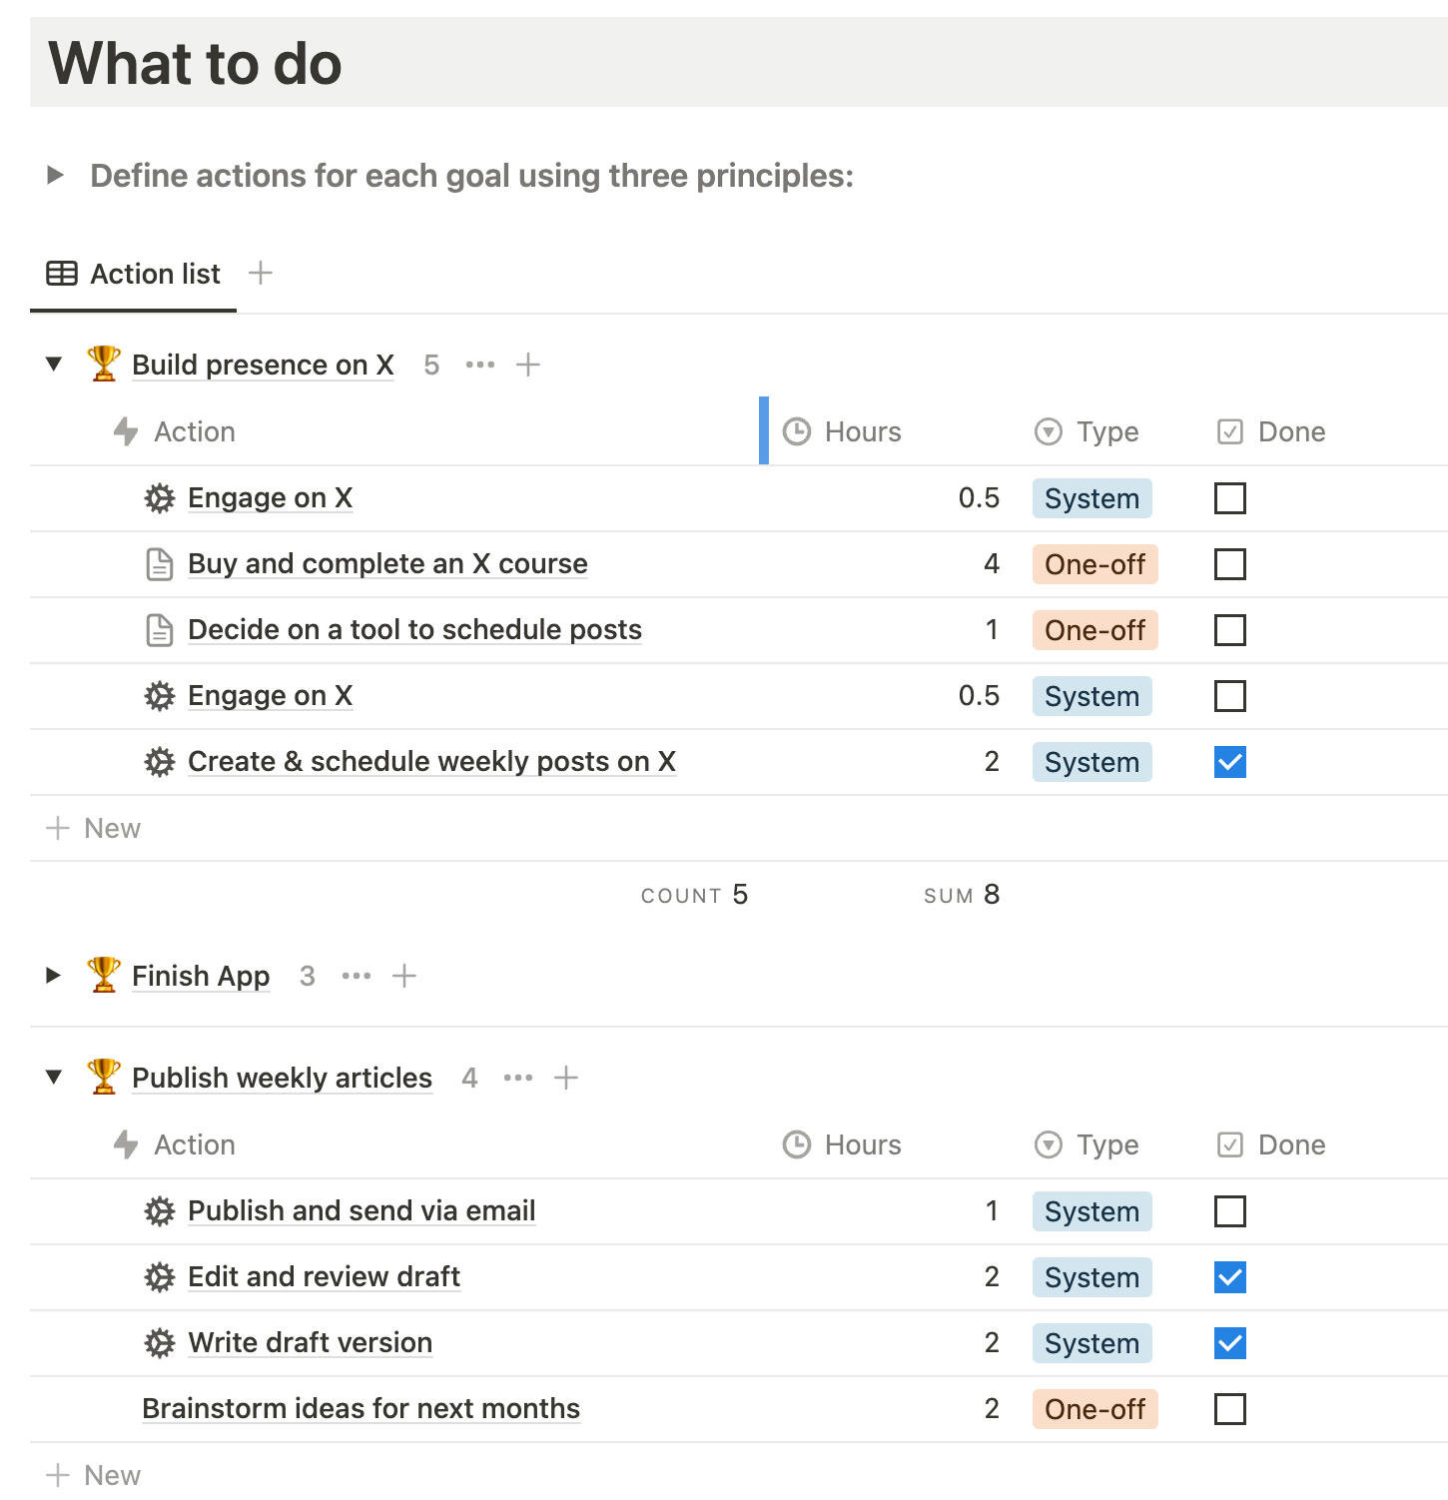This screenshot has width=1448, height=1500.
Task: Open the three-dot menu for Build presence on X
Action: pos(480,365)
